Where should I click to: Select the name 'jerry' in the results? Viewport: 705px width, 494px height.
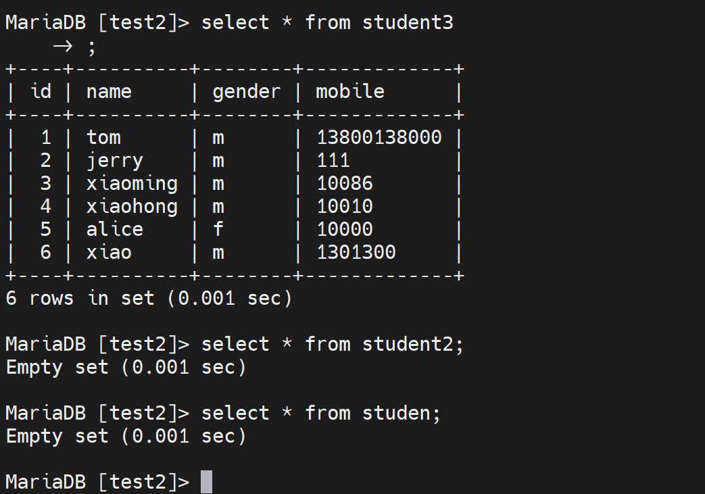tap(115, 161)
